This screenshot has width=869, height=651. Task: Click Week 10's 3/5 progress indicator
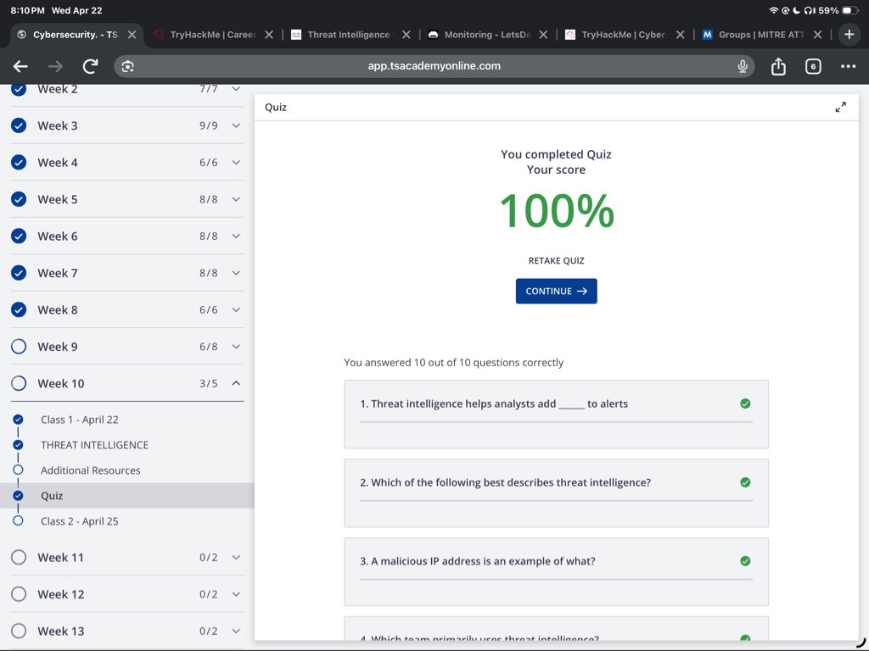tap(210, 382)
